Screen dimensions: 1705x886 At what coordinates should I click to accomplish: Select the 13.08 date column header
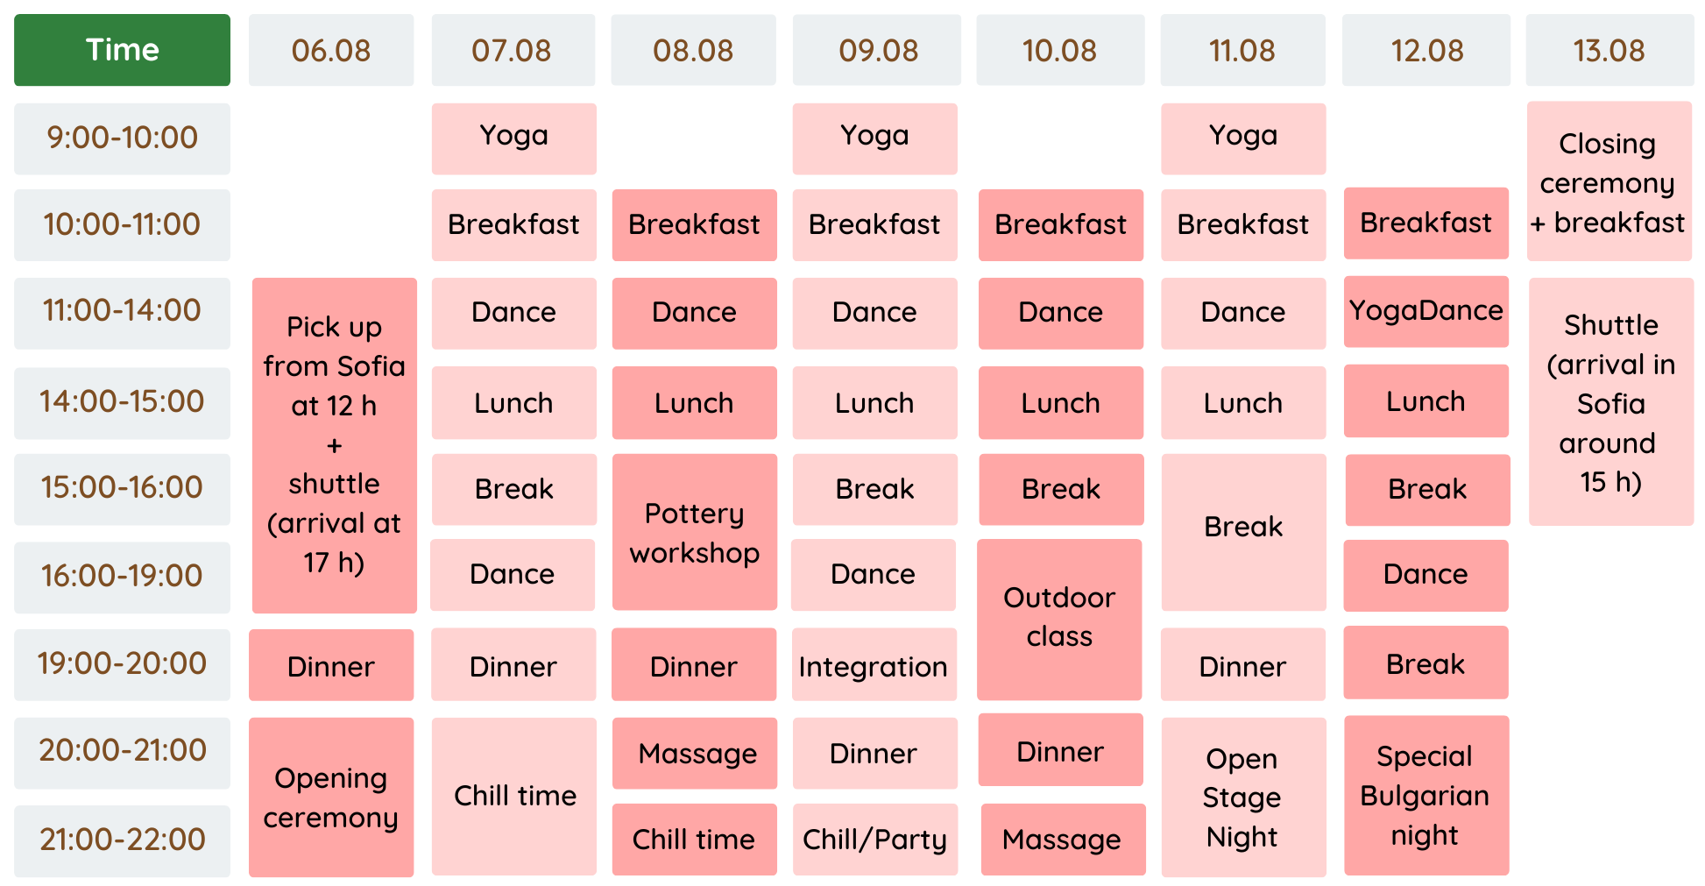(x=1609, y=50)
